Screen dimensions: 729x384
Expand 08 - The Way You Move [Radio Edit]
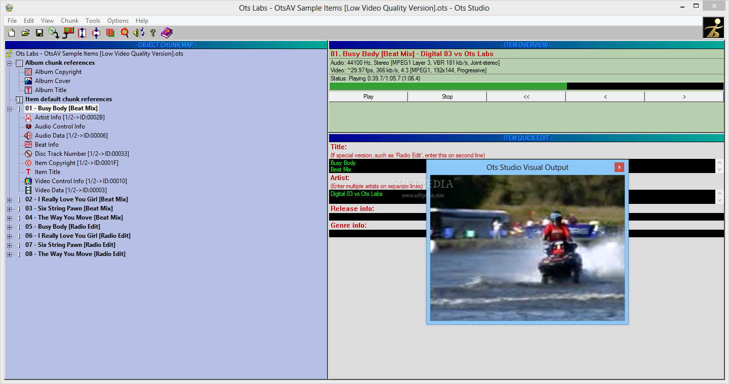click(x=9, y=254)
